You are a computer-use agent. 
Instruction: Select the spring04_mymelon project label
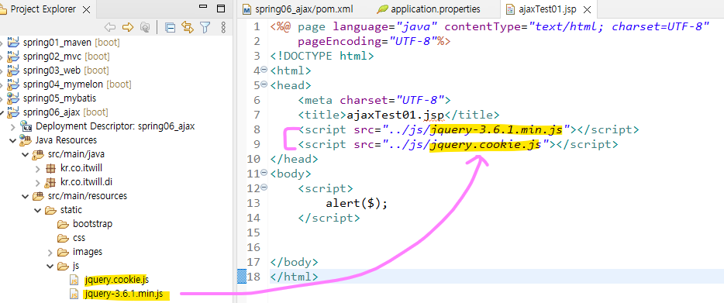pyautogui.click(x=64, y=84)
